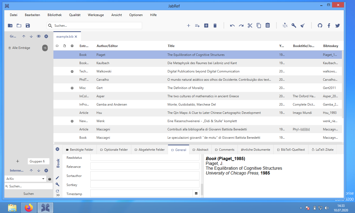
Task: Open the Hilfe menu
Action: coord(153,15)
